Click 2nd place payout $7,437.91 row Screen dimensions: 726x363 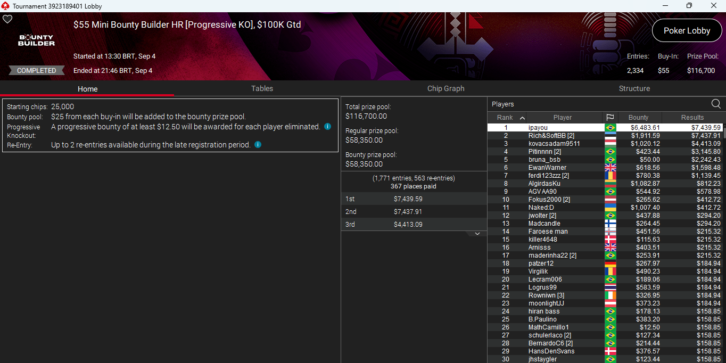414,212
